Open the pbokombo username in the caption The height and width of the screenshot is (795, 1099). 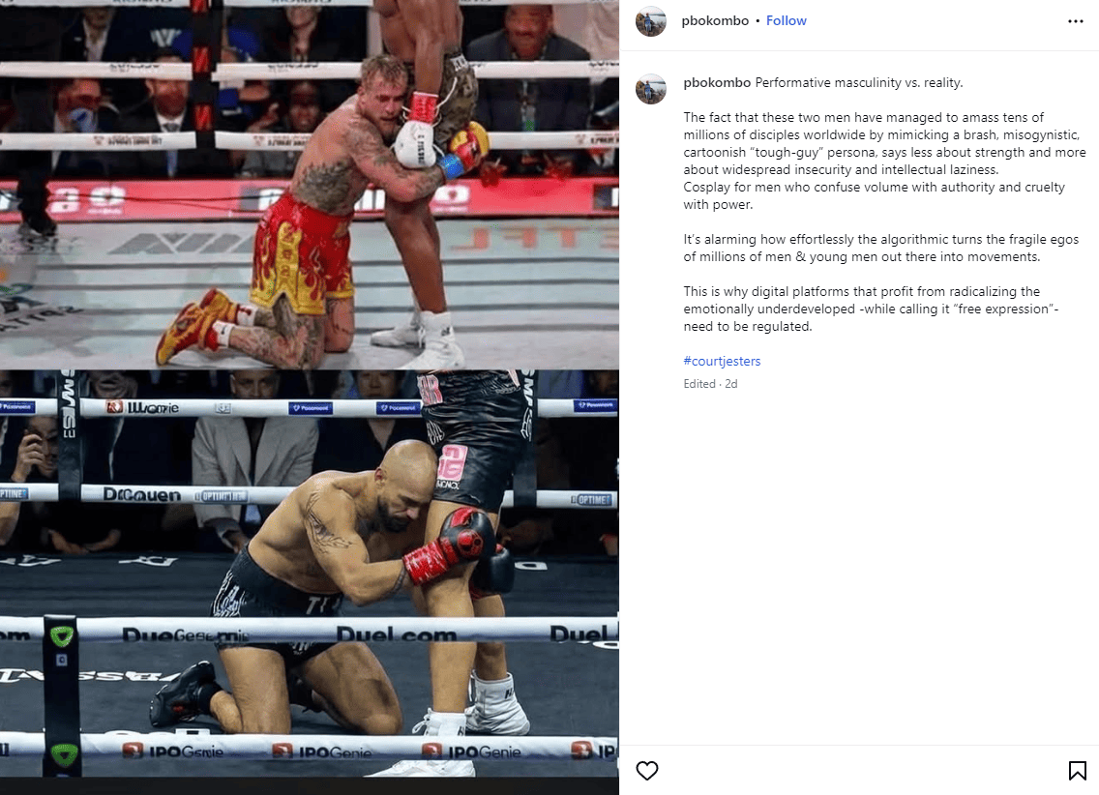[x=717, y=82]
